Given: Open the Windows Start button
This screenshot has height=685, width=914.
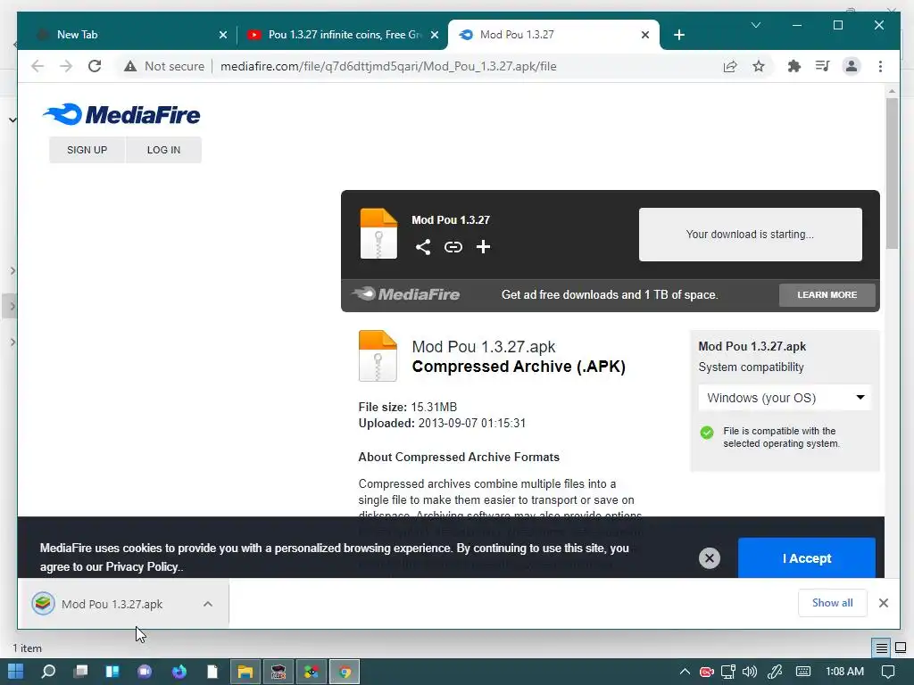Looking at the screenshot, I should click(x=16, y=671).
